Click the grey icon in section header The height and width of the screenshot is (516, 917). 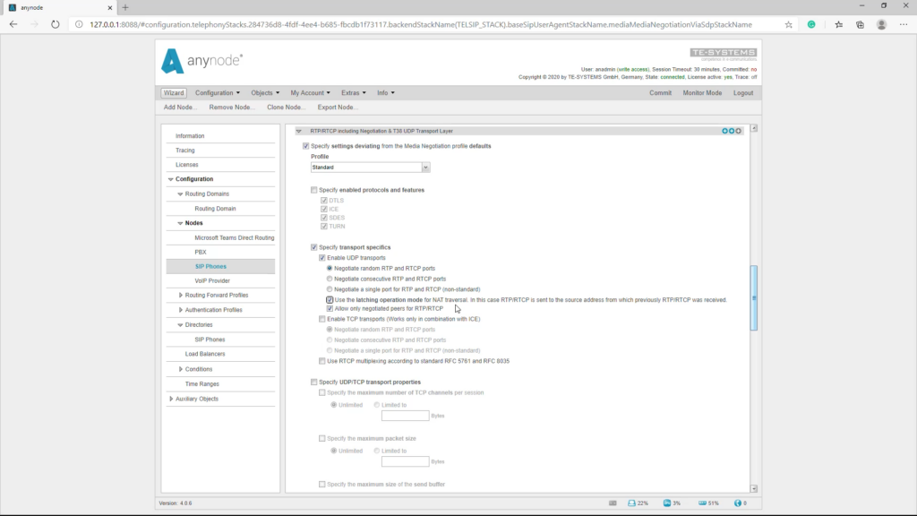pos(739,131)
